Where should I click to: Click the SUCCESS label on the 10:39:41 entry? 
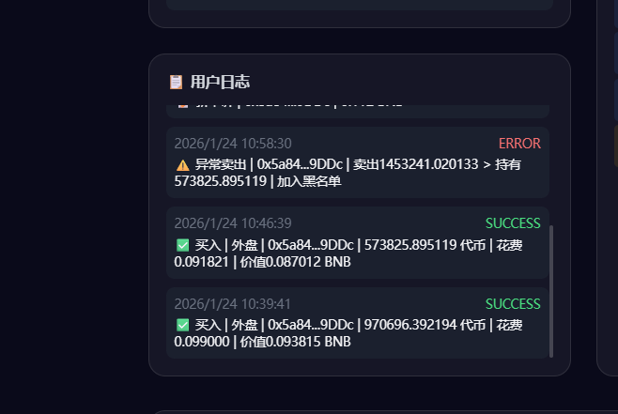coord(513,304)
